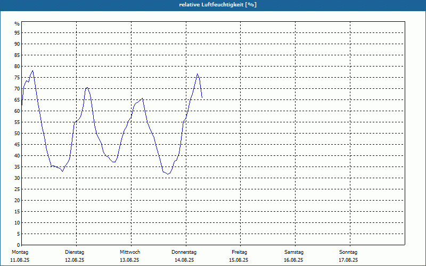Click the Samstag day label
Screen dimensions: 426x266
click(294, 252)
